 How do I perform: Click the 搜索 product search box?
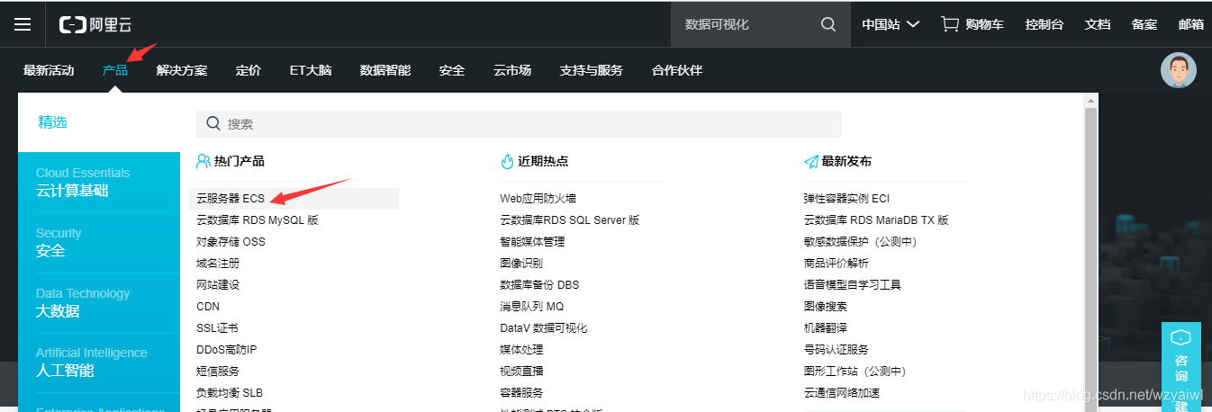point(519,124)
